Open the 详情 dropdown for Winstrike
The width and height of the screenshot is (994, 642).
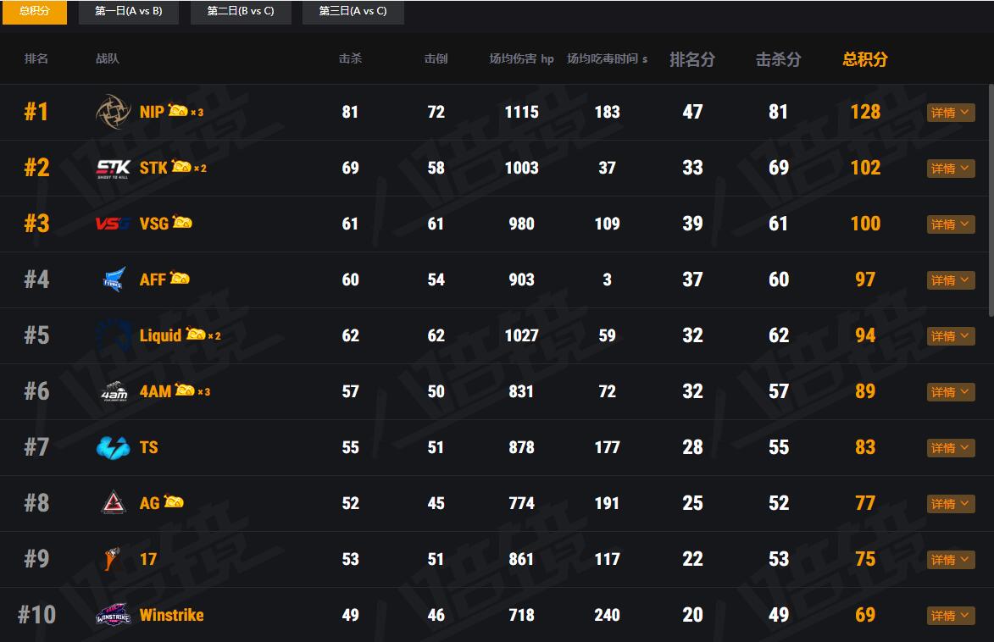(x=950, y=615)
